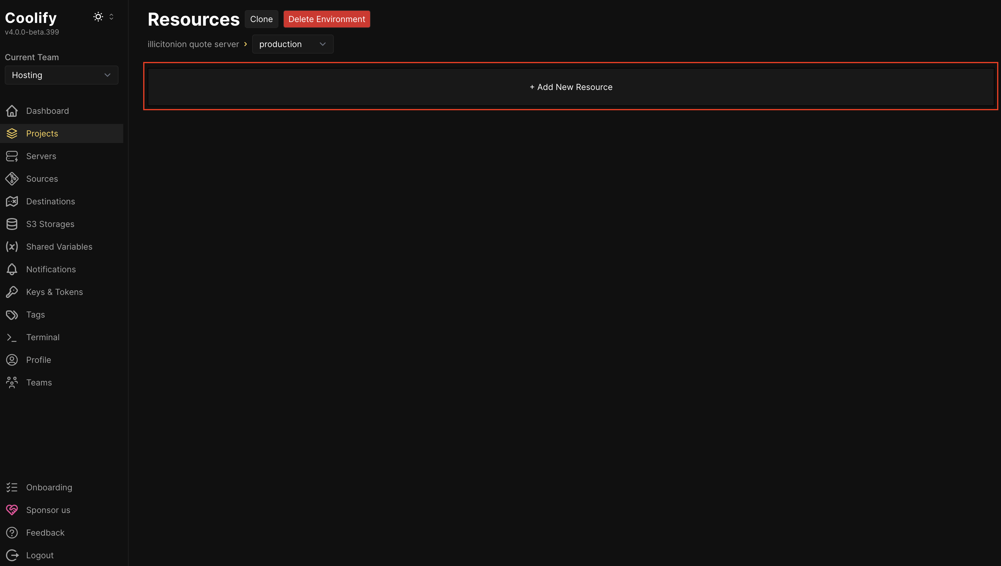Follow the illicitonion quote server breadcrumb link
The image size is (1001, 566).
[x=193, y=44]
